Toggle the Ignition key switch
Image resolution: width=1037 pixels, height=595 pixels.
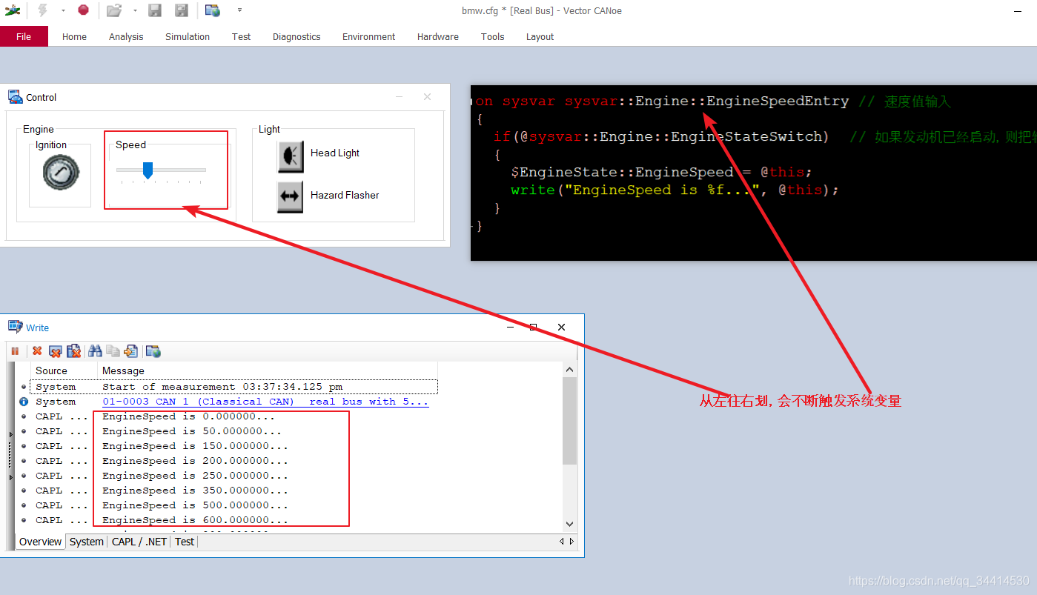click(x=61, y=172)
